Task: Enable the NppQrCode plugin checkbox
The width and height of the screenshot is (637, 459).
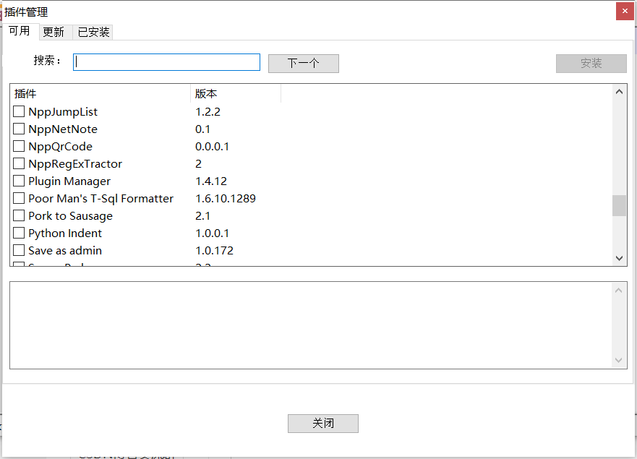Action: click(19, 146)
